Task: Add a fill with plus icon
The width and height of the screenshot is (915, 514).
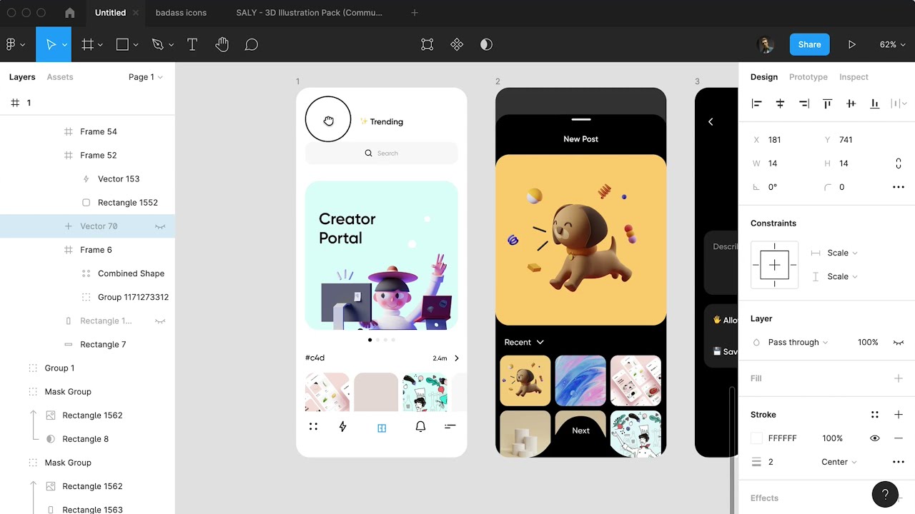Action: pyautogui.click(x=899, y=378)
